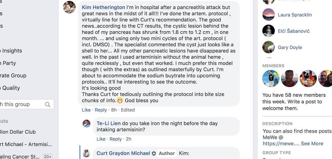Open Gary Doyle's avatar photo
This screenshot has height=159, width=332.
[x=268, y=47]
